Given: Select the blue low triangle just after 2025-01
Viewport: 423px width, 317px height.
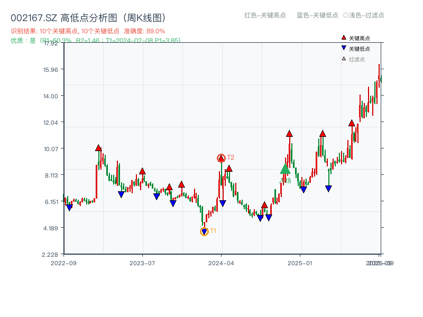Looking at the screenshot, I should pyautogui.click(x=304, y=190).
